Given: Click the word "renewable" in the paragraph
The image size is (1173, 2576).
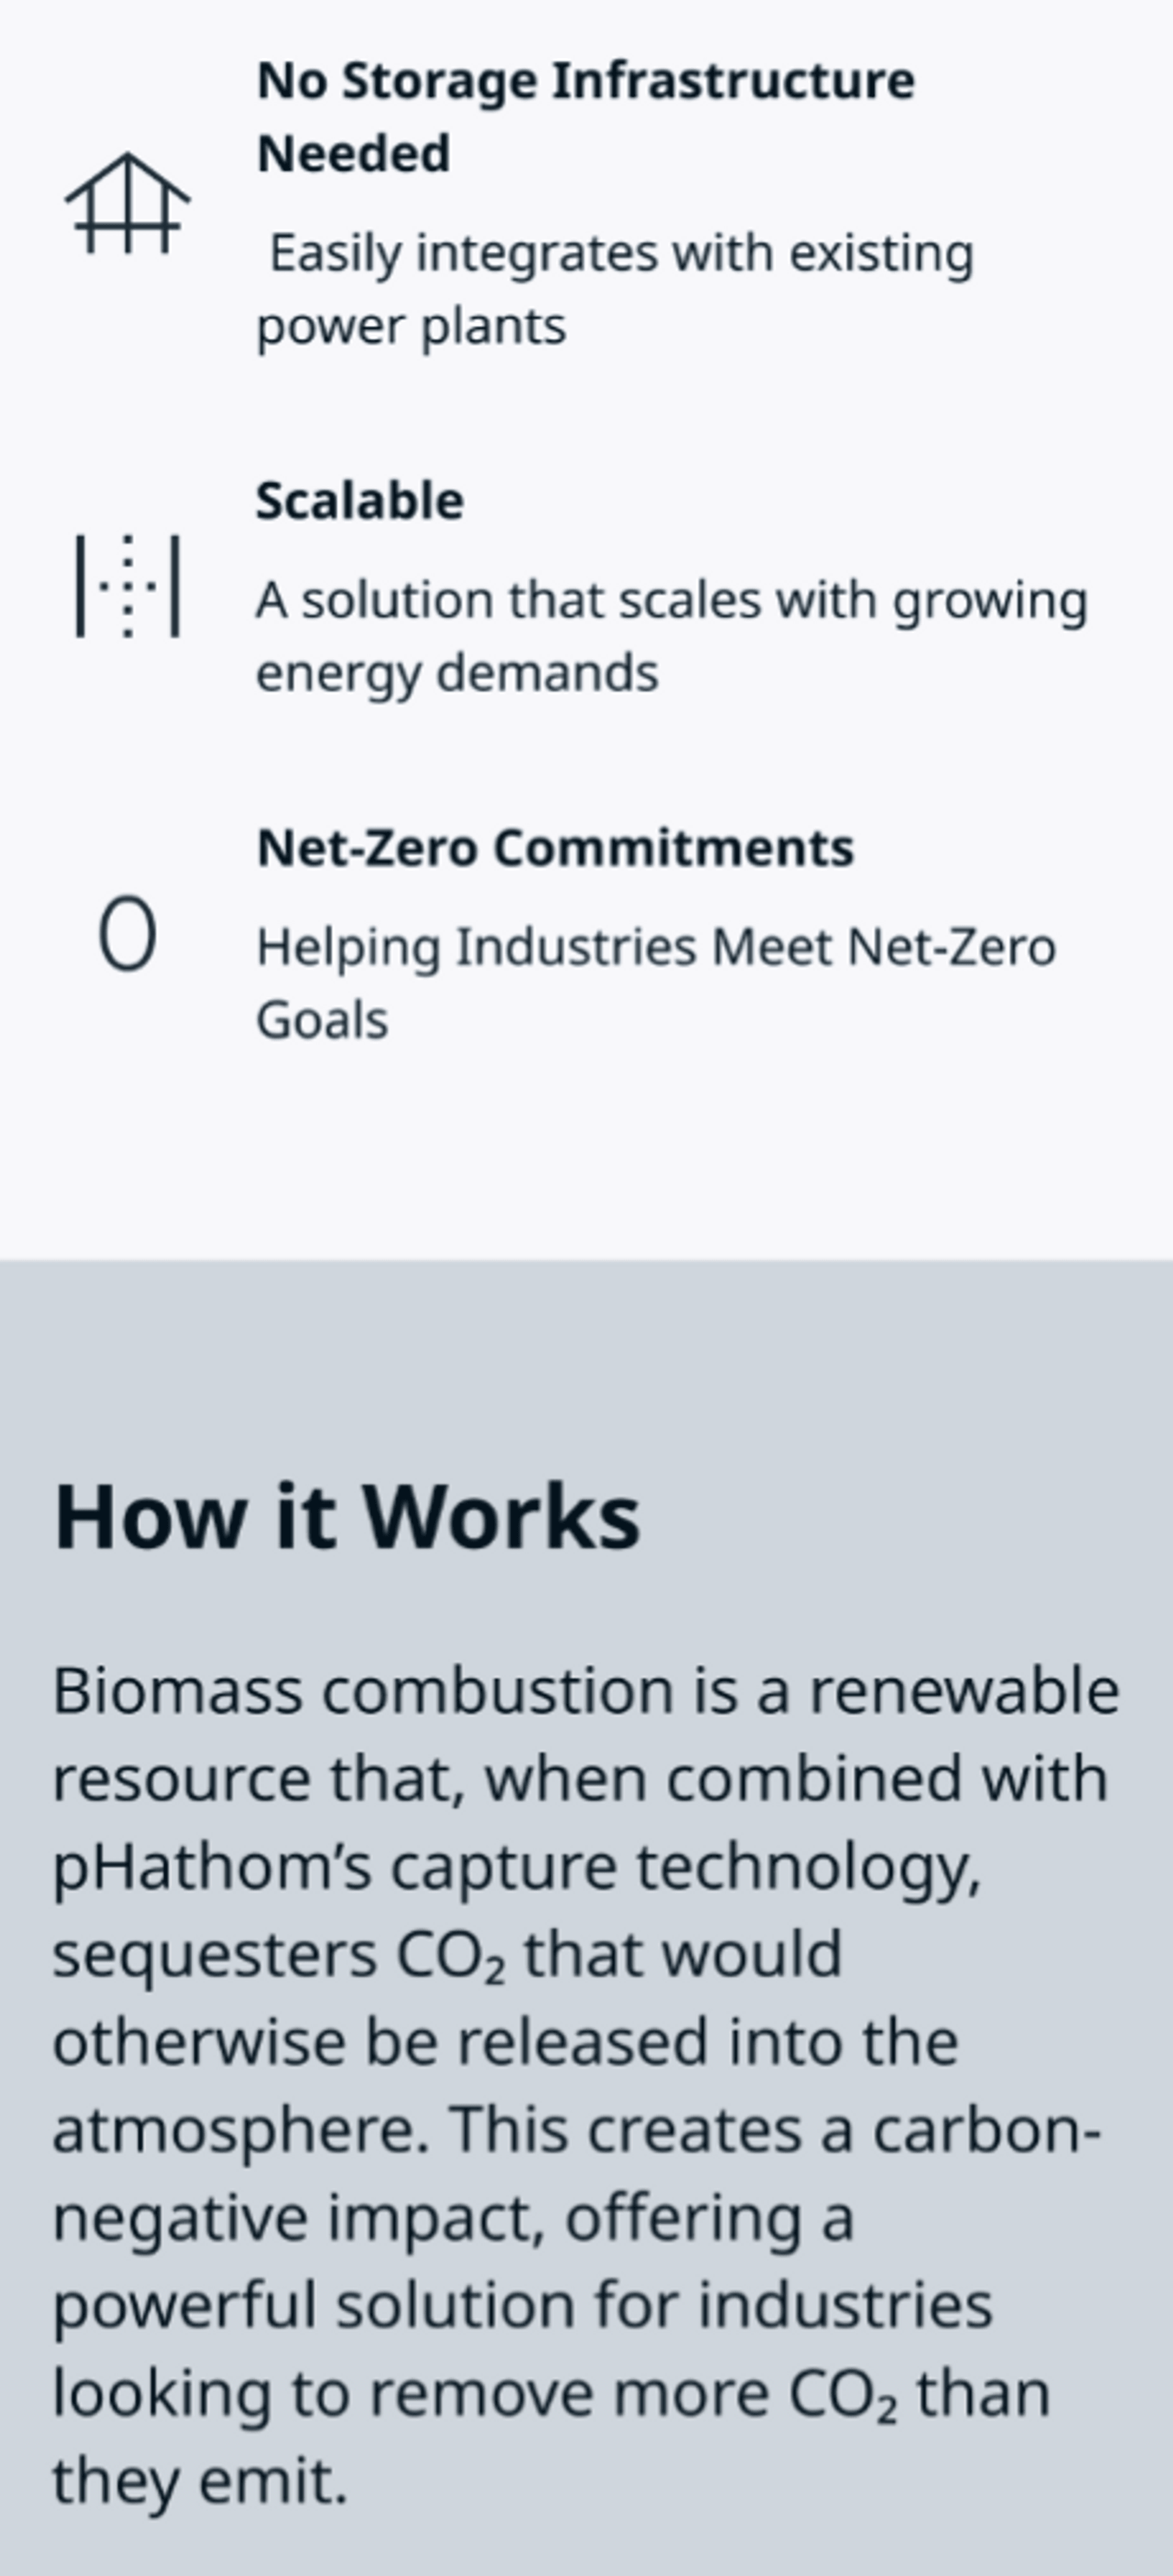Looking at the screenshot, I should point(963,1692).
